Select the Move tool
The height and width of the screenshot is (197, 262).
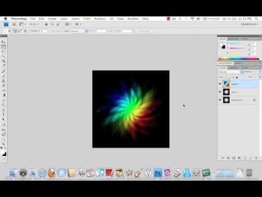pyautogui.click(x=3, y=42)
